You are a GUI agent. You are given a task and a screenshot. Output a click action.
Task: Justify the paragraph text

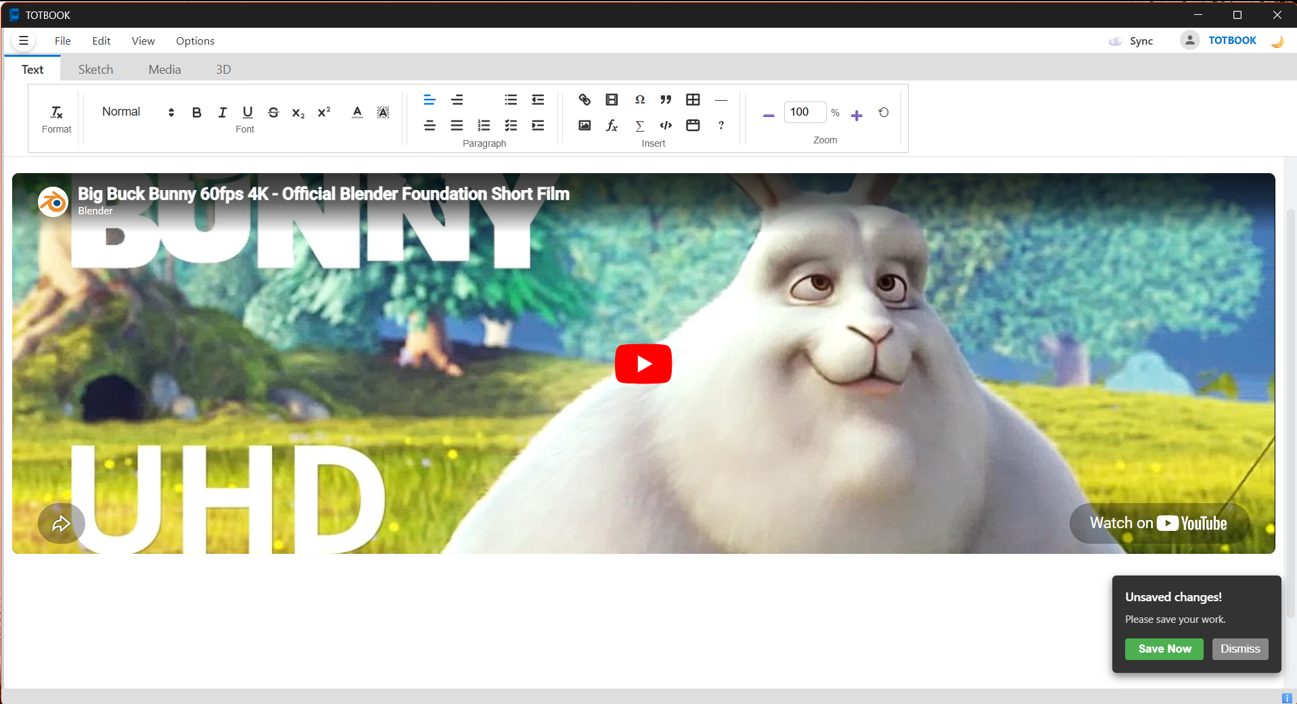[457, 126]
